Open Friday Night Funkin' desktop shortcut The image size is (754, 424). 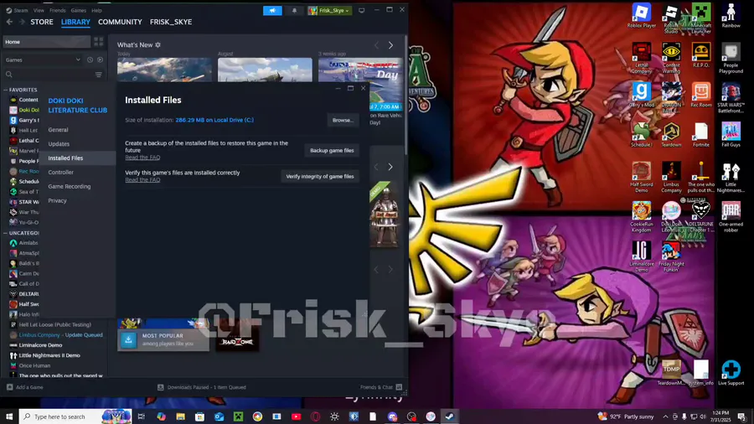[671, 257]
